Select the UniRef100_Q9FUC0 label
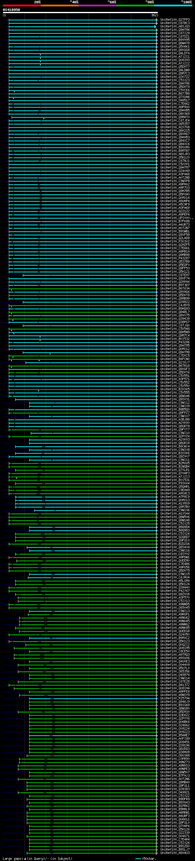 [x=175, y=541]
